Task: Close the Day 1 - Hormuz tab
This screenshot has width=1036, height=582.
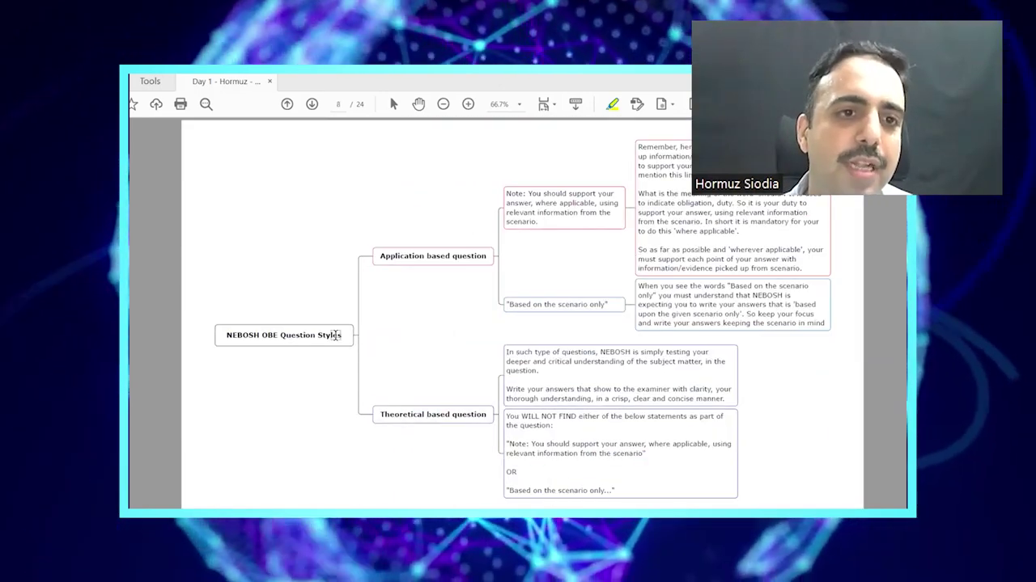Action: pos(270,82)
